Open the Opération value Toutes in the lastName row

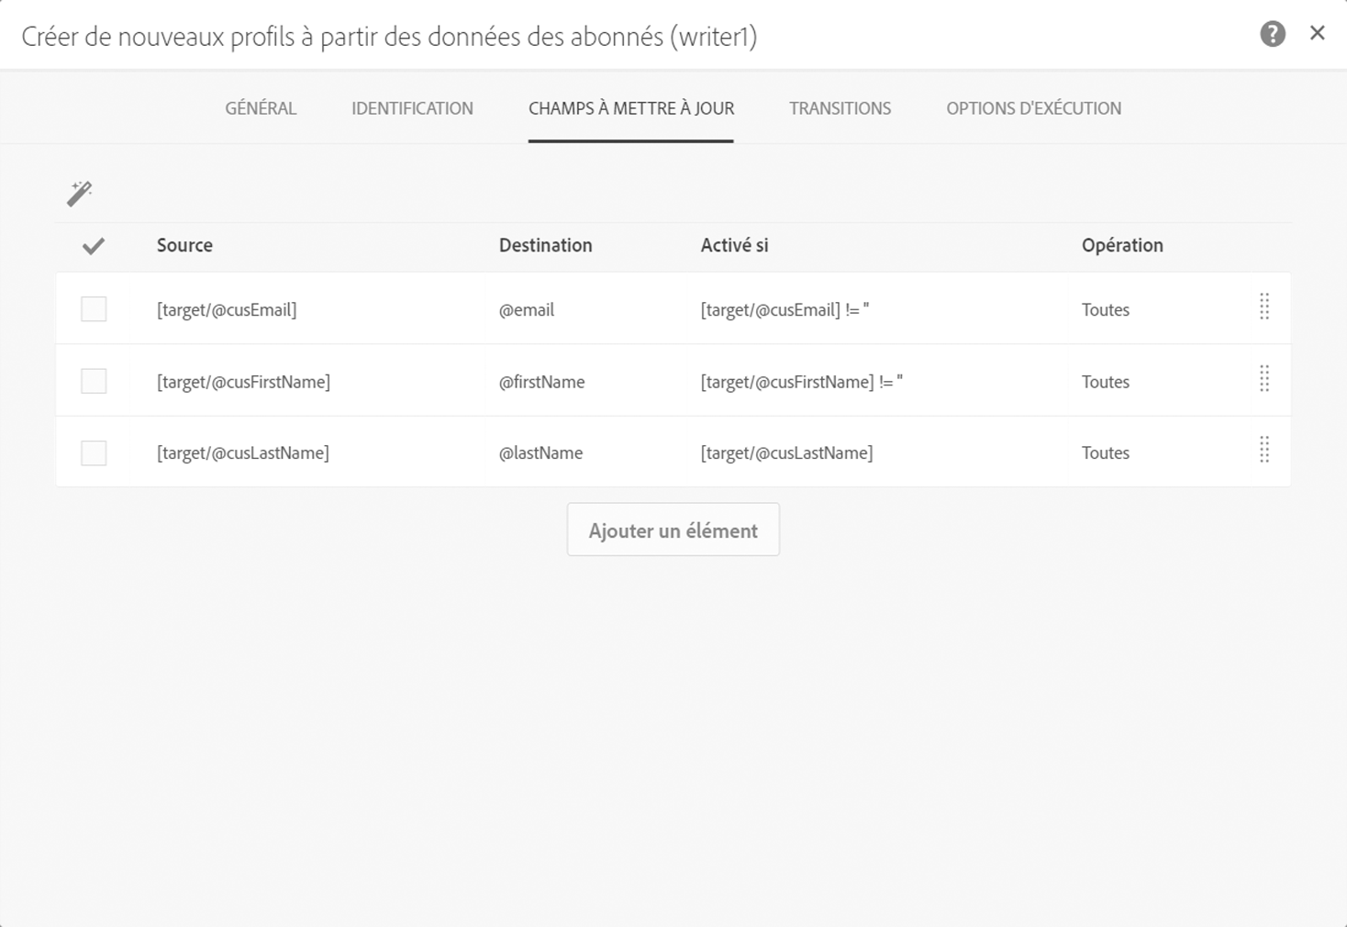pos(1105,453)
